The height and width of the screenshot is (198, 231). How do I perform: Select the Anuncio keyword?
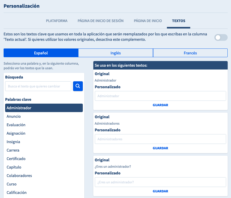coord(14,116)
